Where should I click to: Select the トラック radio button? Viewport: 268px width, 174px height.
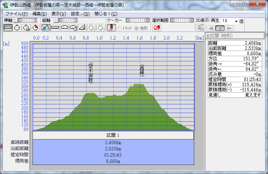119,28
